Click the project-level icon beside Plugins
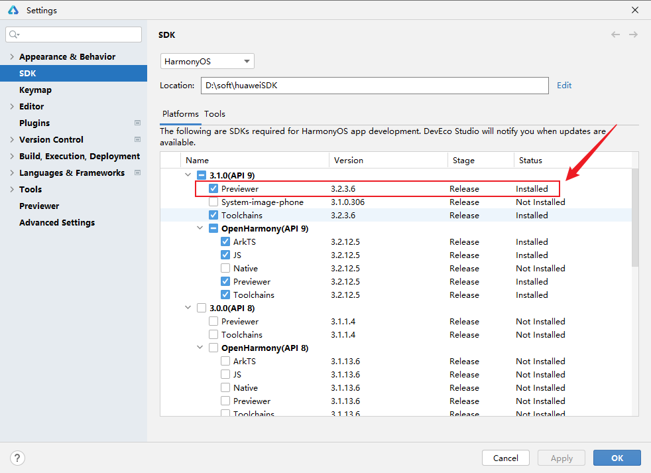The height and width of the screenshot is (473, 651). (137, 123)
